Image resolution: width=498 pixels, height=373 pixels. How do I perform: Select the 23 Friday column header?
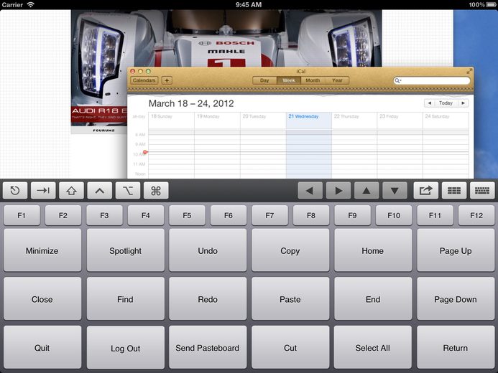(389, 116)
